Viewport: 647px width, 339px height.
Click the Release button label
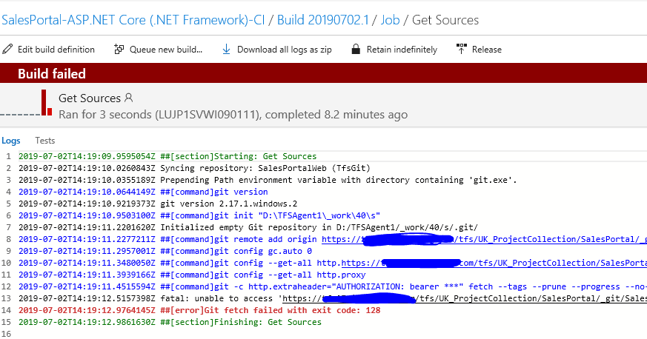(487, 50)
